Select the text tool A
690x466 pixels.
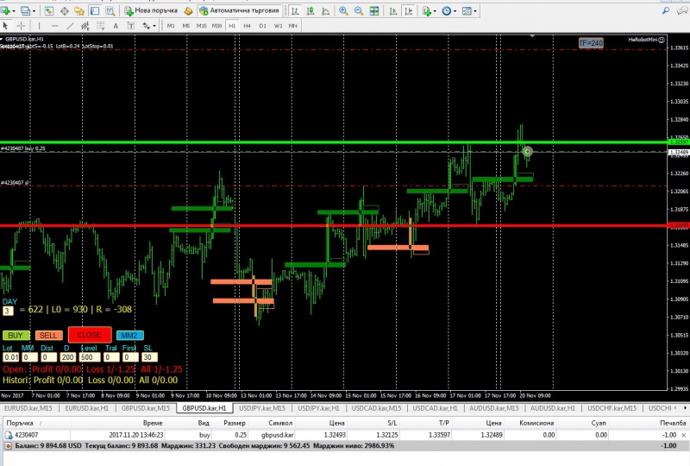coord(116,26)
